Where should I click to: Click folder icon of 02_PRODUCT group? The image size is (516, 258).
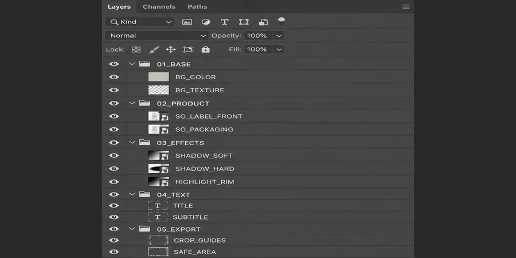click(144, 103)
